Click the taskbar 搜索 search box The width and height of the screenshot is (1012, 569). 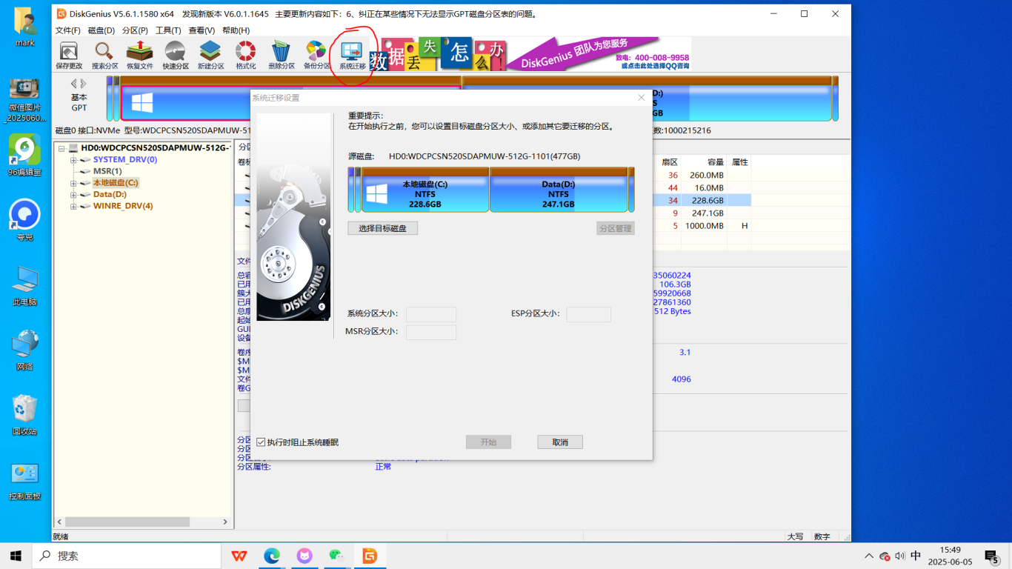(127, 556)
